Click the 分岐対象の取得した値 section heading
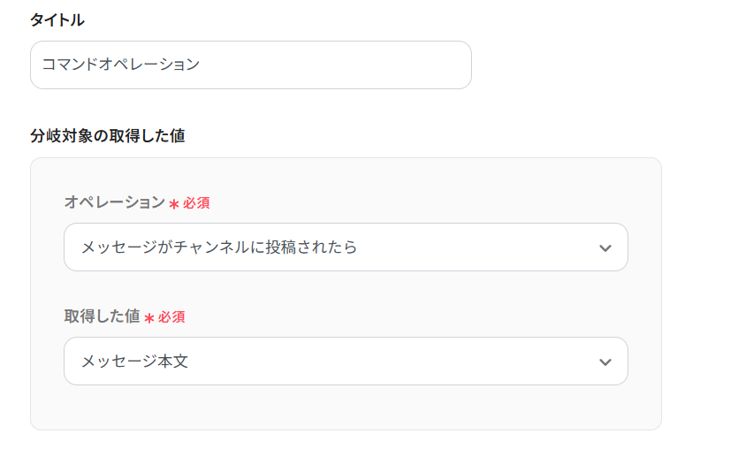738x449 pixels. (x=107, y=136)
